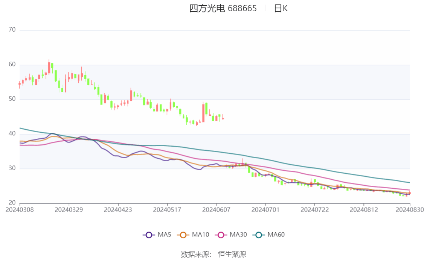The image size is (427, 259).
Task: Click the 20240423 date axis label
Action: pos(118,210)
